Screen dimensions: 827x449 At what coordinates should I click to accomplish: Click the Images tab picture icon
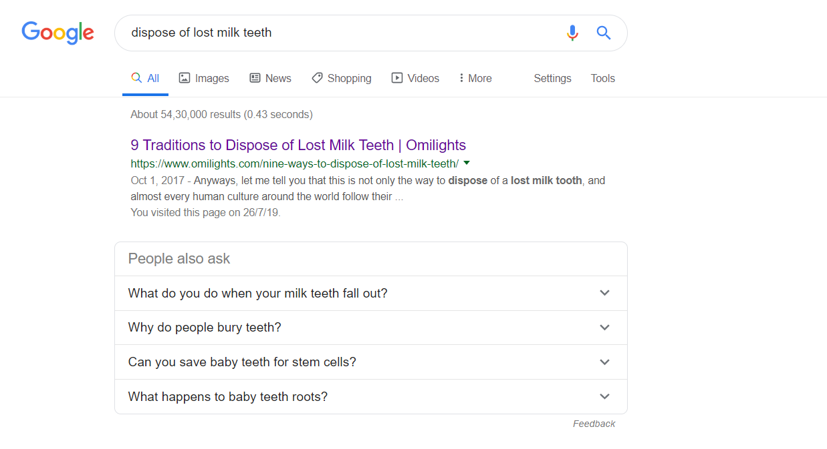click(185, 78)
